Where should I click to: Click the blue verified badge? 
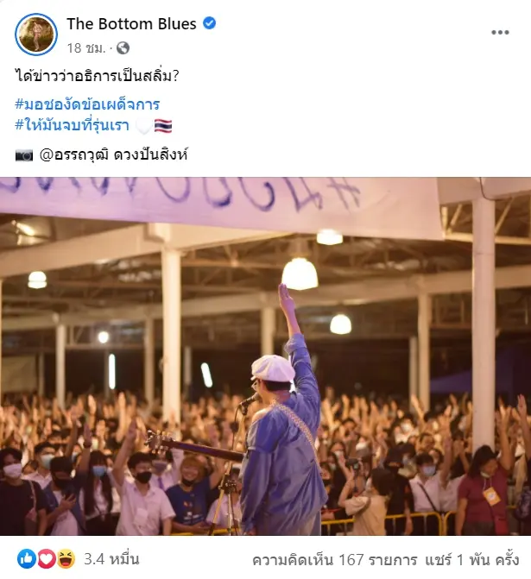(x=209, y=23)
